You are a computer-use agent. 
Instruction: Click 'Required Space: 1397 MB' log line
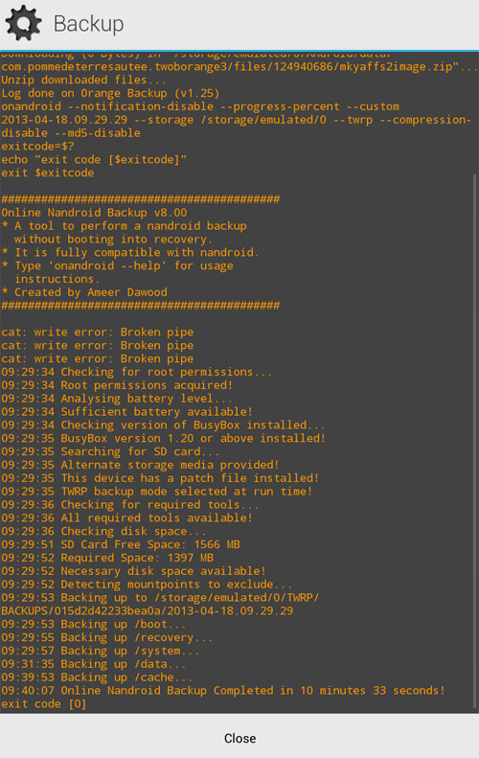[x=107, y=558]
